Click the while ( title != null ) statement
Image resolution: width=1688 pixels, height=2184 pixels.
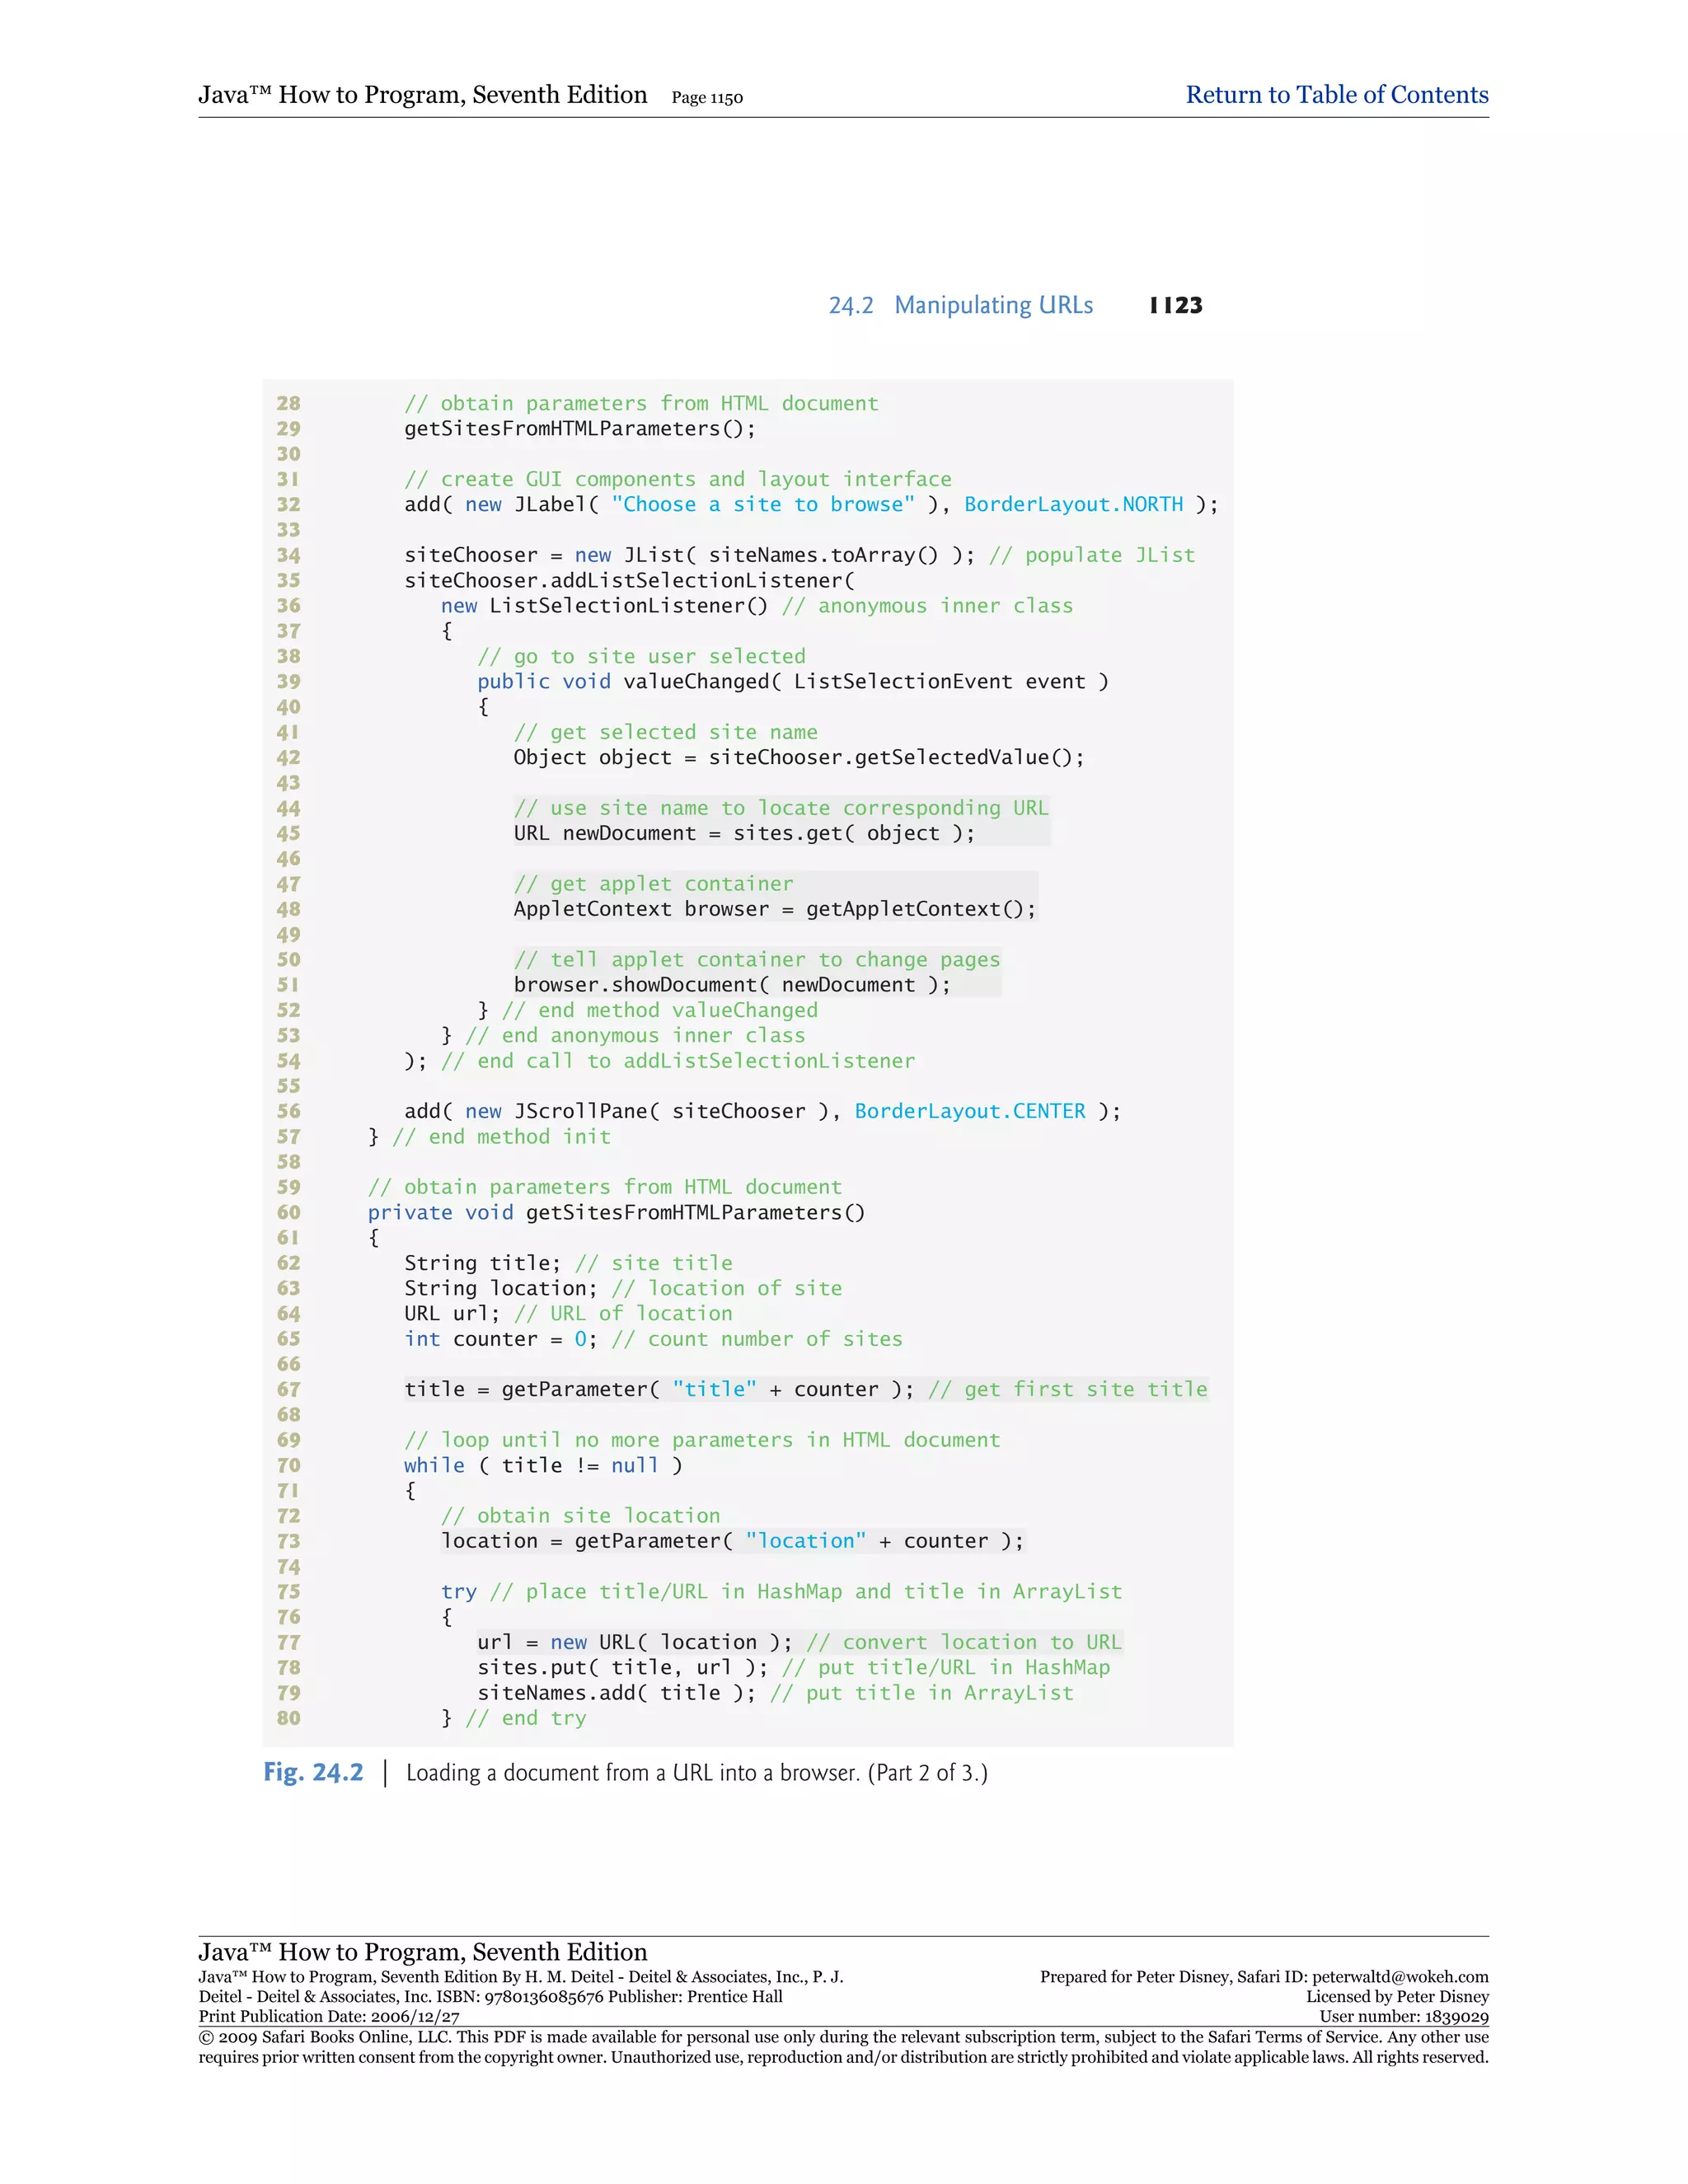coord(543,1465)
